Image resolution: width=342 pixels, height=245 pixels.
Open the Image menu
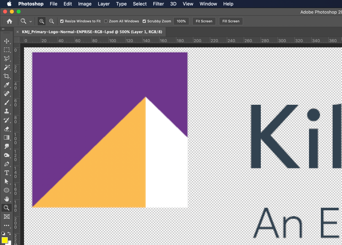(85, 4)
